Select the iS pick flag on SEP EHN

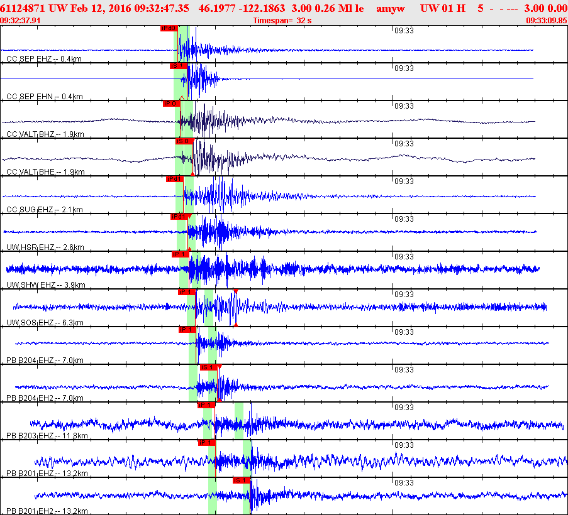pos(178,66)
